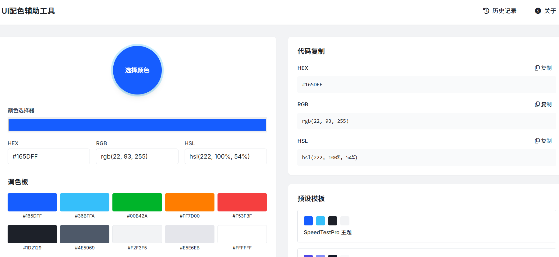Open the 关于 page link
The image size is (559, 257).
[550, 11]
